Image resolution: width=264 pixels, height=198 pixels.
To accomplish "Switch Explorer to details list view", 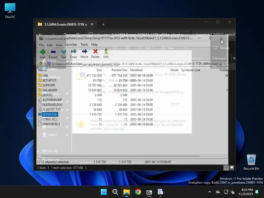I will pos(226,168).
